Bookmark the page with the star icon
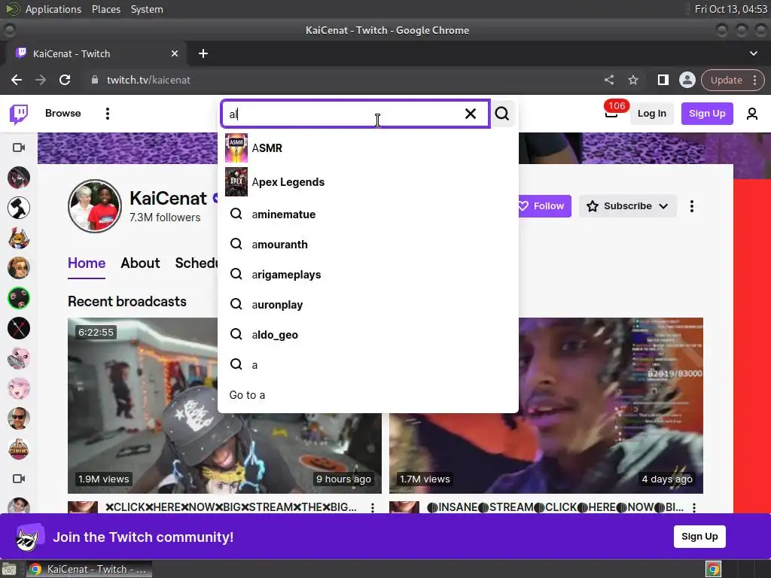Screen dimensions: 771x578 (632, 80)
